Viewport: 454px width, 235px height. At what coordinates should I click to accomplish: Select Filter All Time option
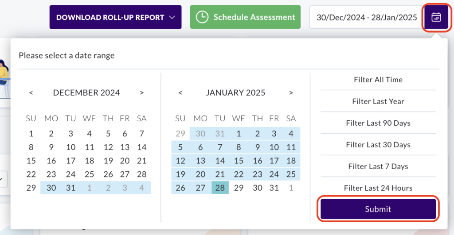[x=378, y=80]
